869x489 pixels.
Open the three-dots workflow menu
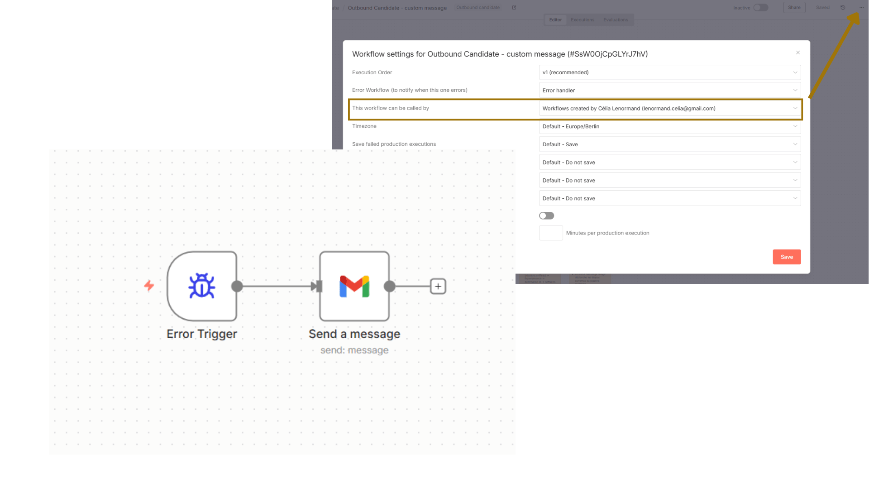point(861,8)
